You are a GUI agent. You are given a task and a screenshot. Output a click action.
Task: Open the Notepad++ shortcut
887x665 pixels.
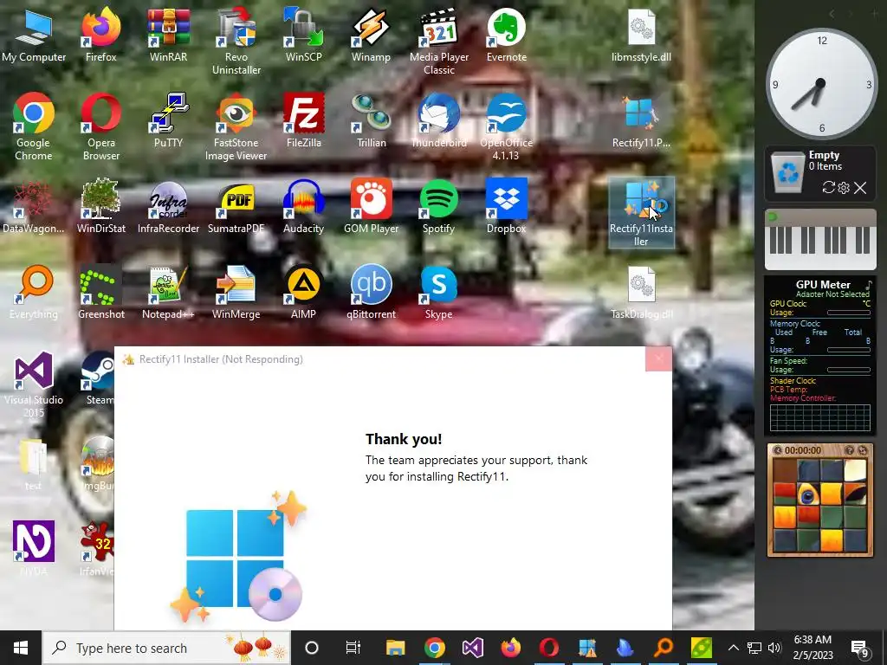click(169, 293)
